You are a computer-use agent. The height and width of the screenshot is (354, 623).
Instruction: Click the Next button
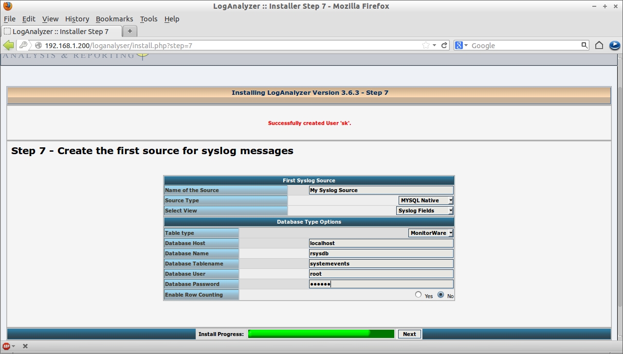click(x=409, y=334)
